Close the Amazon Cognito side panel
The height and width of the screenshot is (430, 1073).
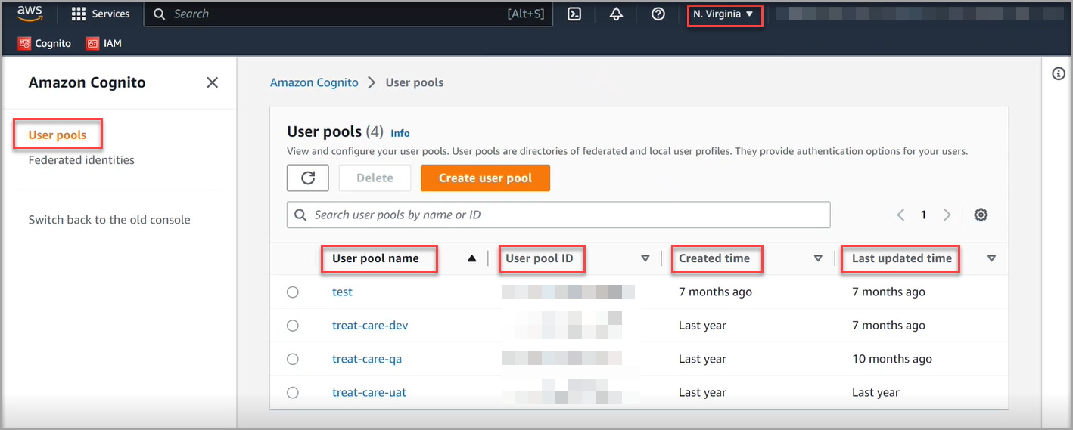click(x=213, y=82)
